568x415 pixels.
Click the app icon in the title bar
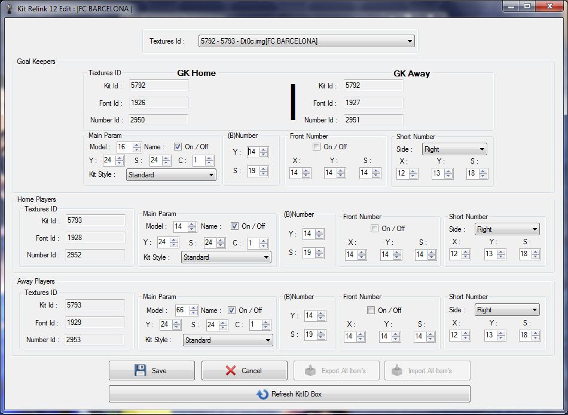tap(9, 8)
